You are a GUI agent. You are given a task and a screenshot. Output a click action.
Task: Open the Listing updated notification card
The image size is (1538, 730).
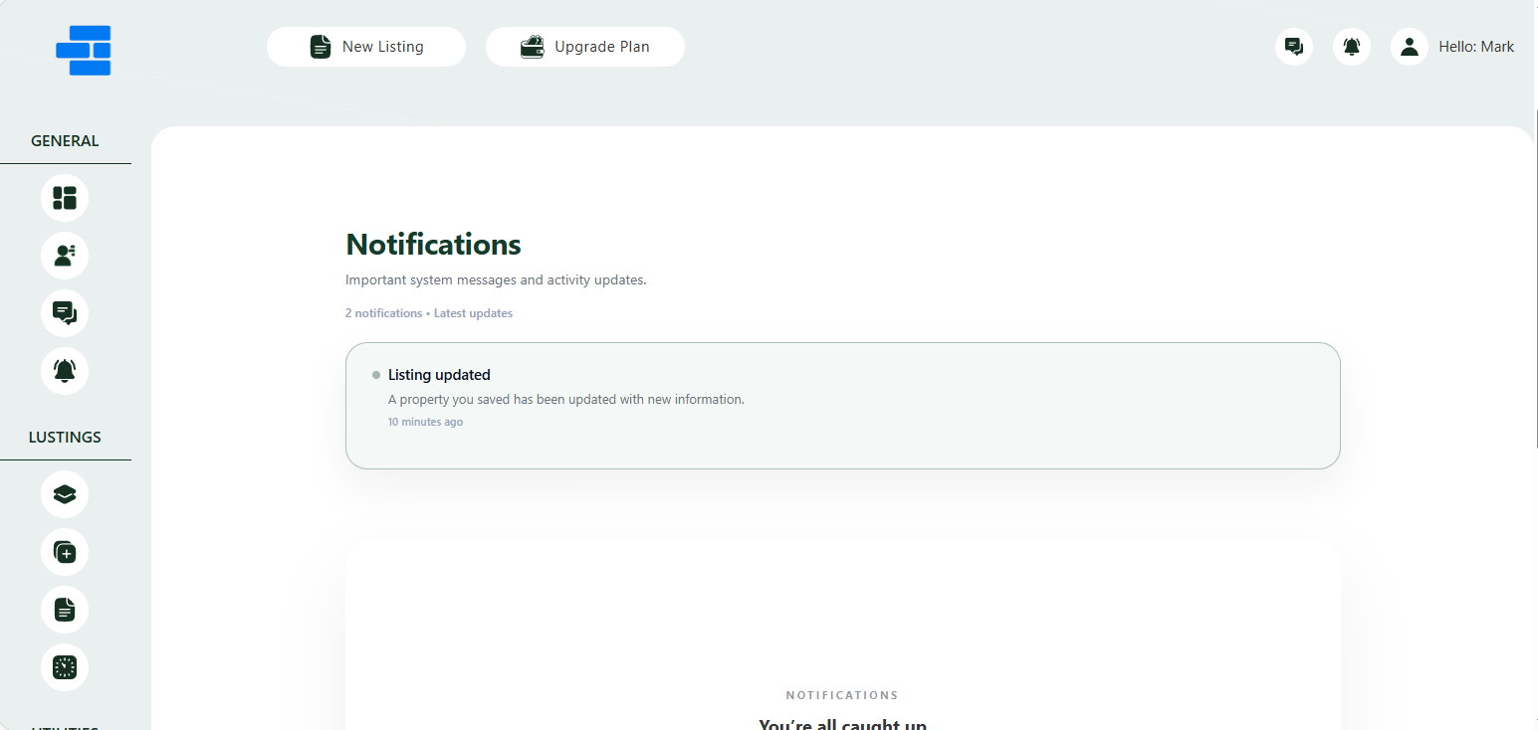[x=842, y=406]
